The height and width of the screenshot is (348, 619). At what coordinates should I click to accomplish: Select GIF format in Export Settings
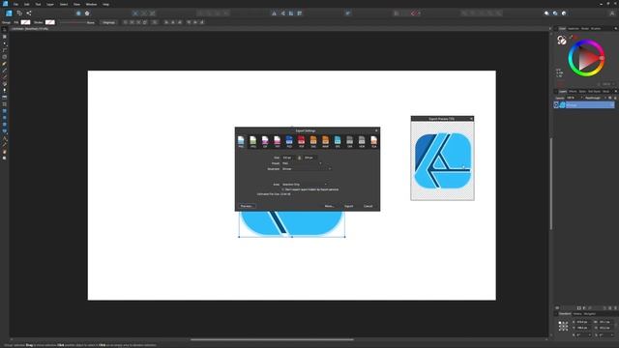pos(265,141)
